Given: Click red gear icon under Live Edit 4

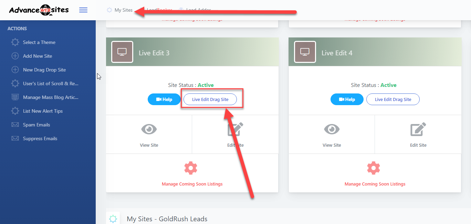Looking at the screenshot, I should click(374, 168).
